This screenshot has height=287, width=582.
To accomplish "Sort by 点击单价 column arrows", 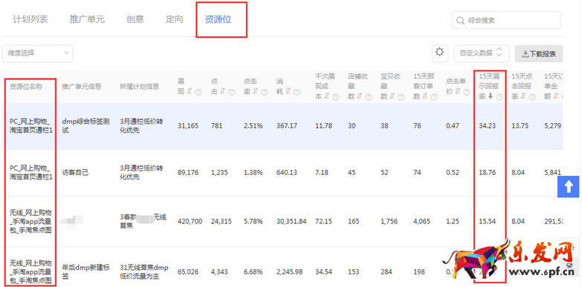I will coord(458,91).
